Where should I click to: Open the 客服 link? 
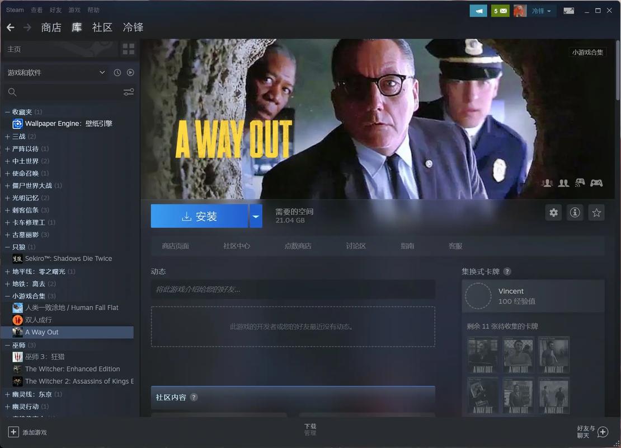[455, 246]
